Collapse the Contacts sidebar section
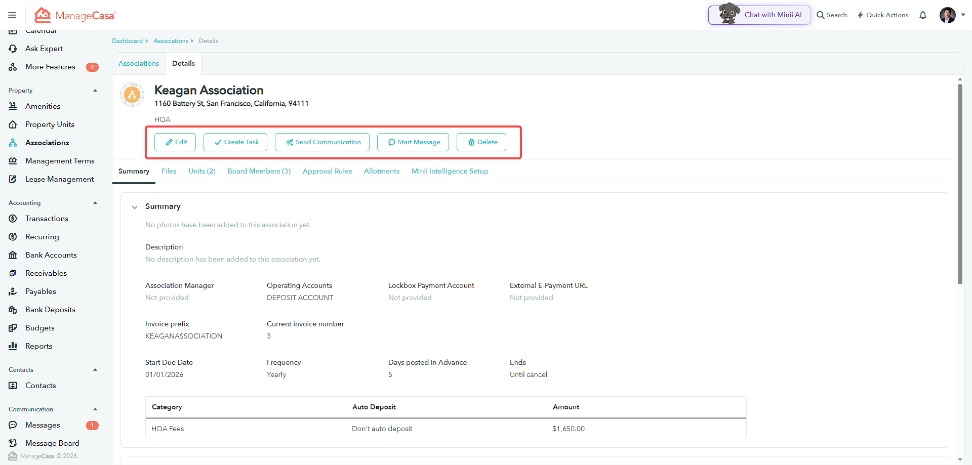The image size is (972, 465). 95,370
